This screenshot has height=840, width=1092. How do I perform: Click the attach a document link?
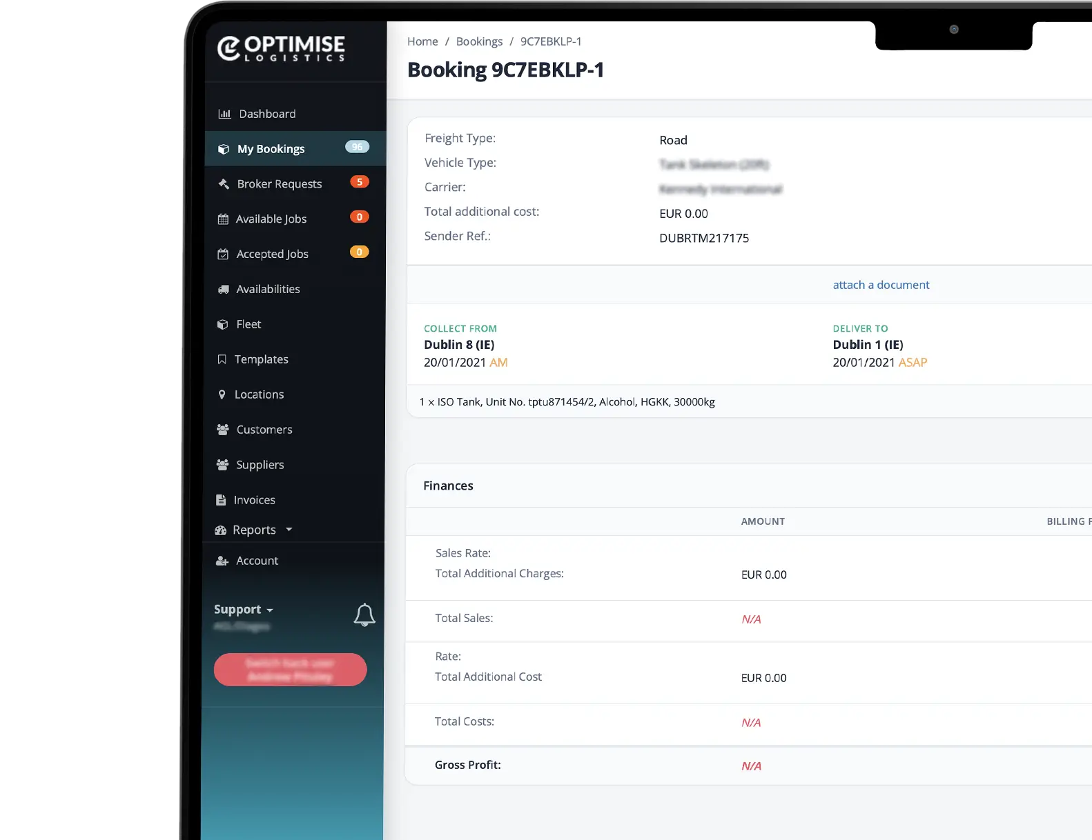coord(881,285)
